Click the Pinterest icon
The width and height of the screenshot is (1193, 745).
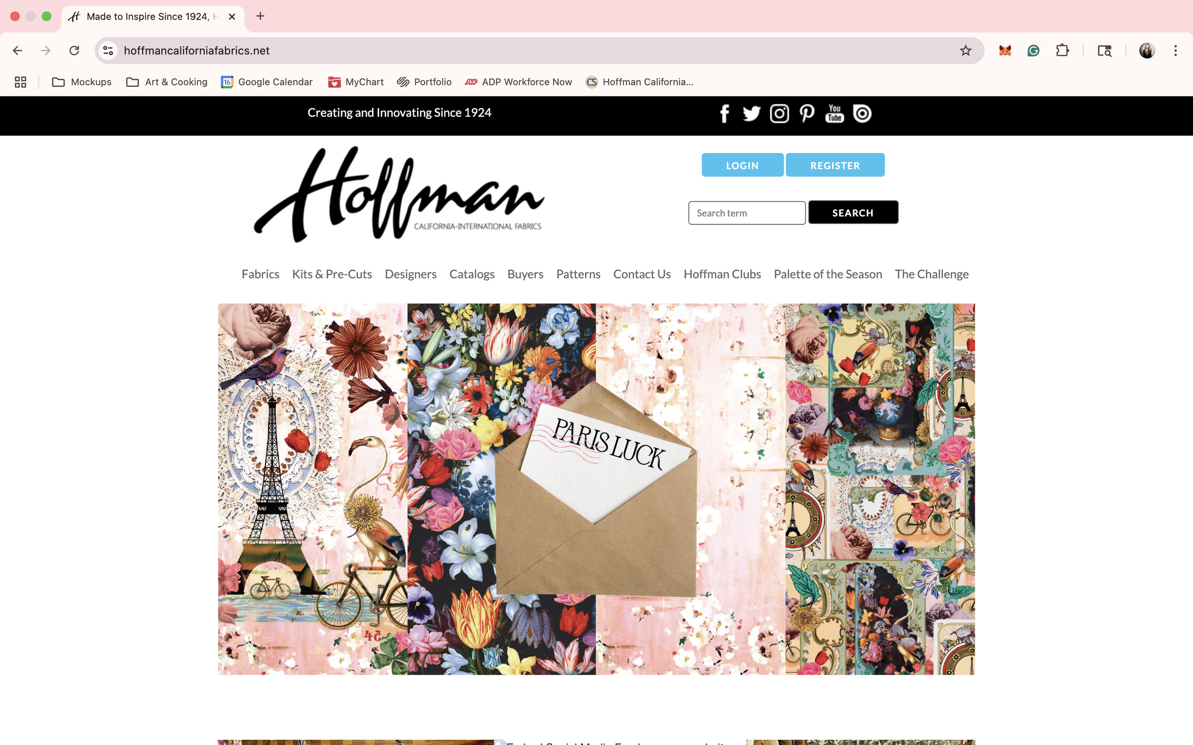point(807,114)
